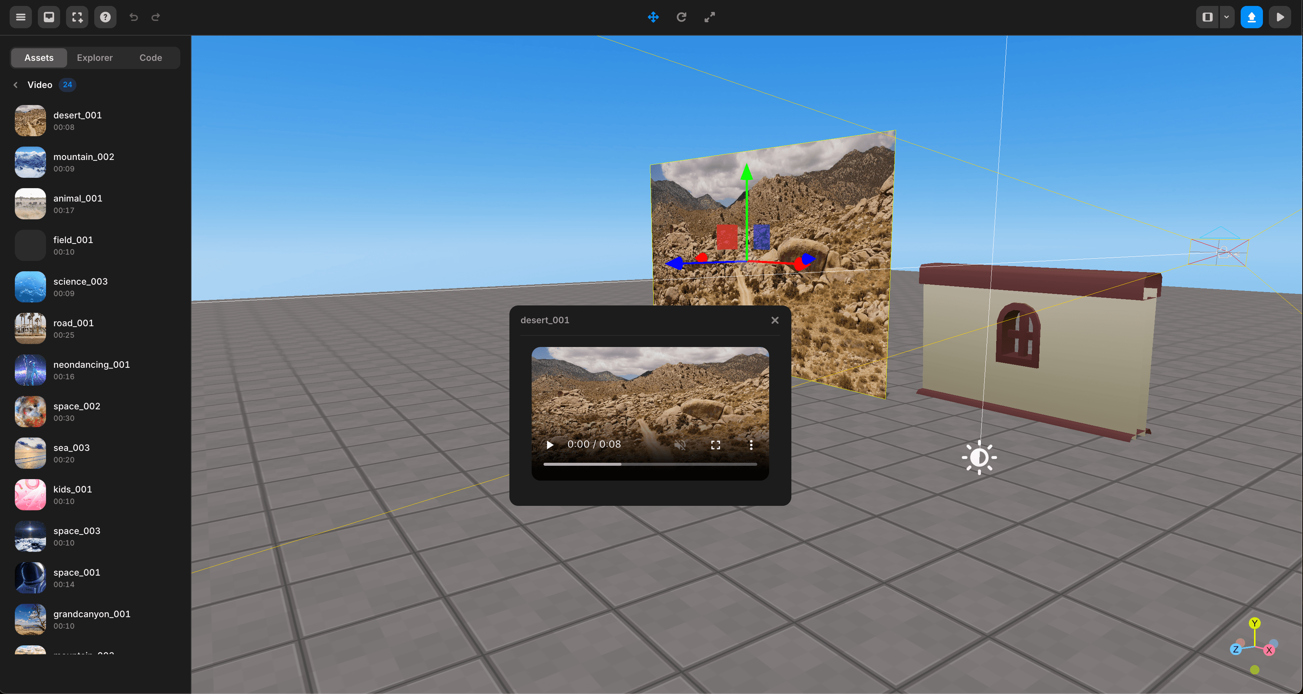The image size is (1303, 694).
Task: Align view to the X axis
Action: 1268,650
